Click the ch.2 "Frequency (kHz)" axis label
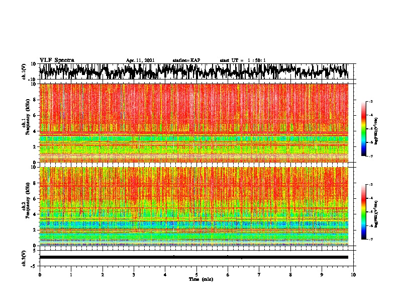The height and width of the screenshot is (308, 398). (x=28, y=200)
